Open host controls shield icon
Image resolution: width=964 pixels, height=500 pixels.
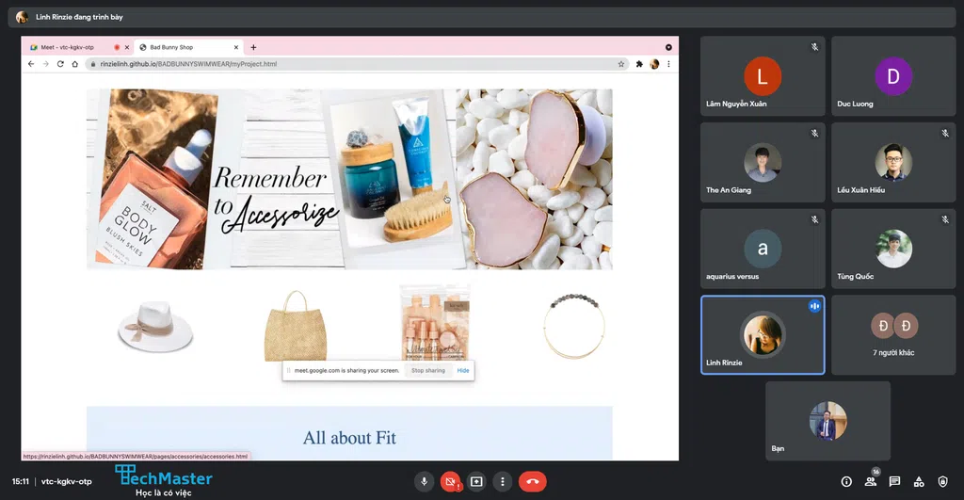(942, 481)
